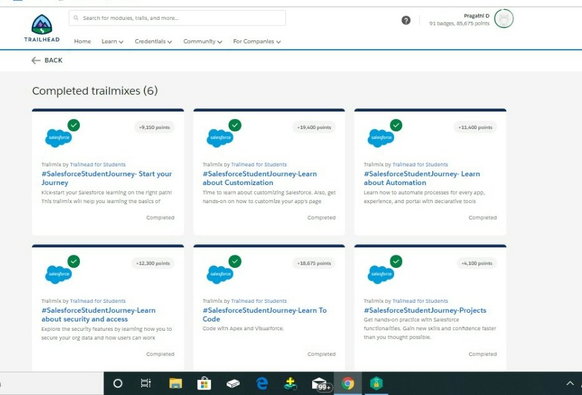The width and height of the screenshot is (582, 395).
Task: Click Salesforce logo on Learn about Customization card
Action: pos(220,137)
